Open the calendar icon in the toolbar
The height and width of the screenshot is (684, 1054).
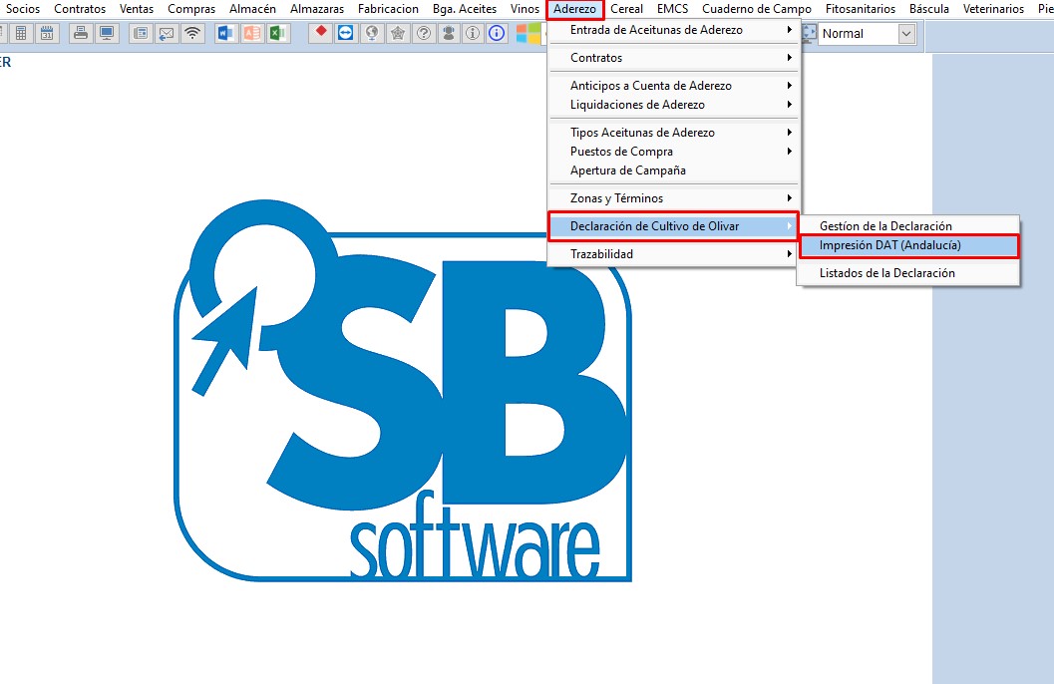48,33
